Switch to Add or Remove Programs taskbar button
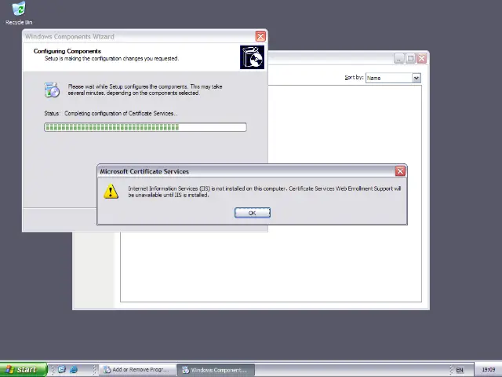 coord(138,370)
